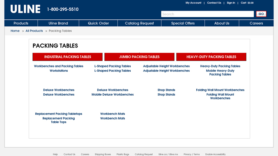Open Jumbo Packing Tables red banner
278x156 pixels.
139,57
